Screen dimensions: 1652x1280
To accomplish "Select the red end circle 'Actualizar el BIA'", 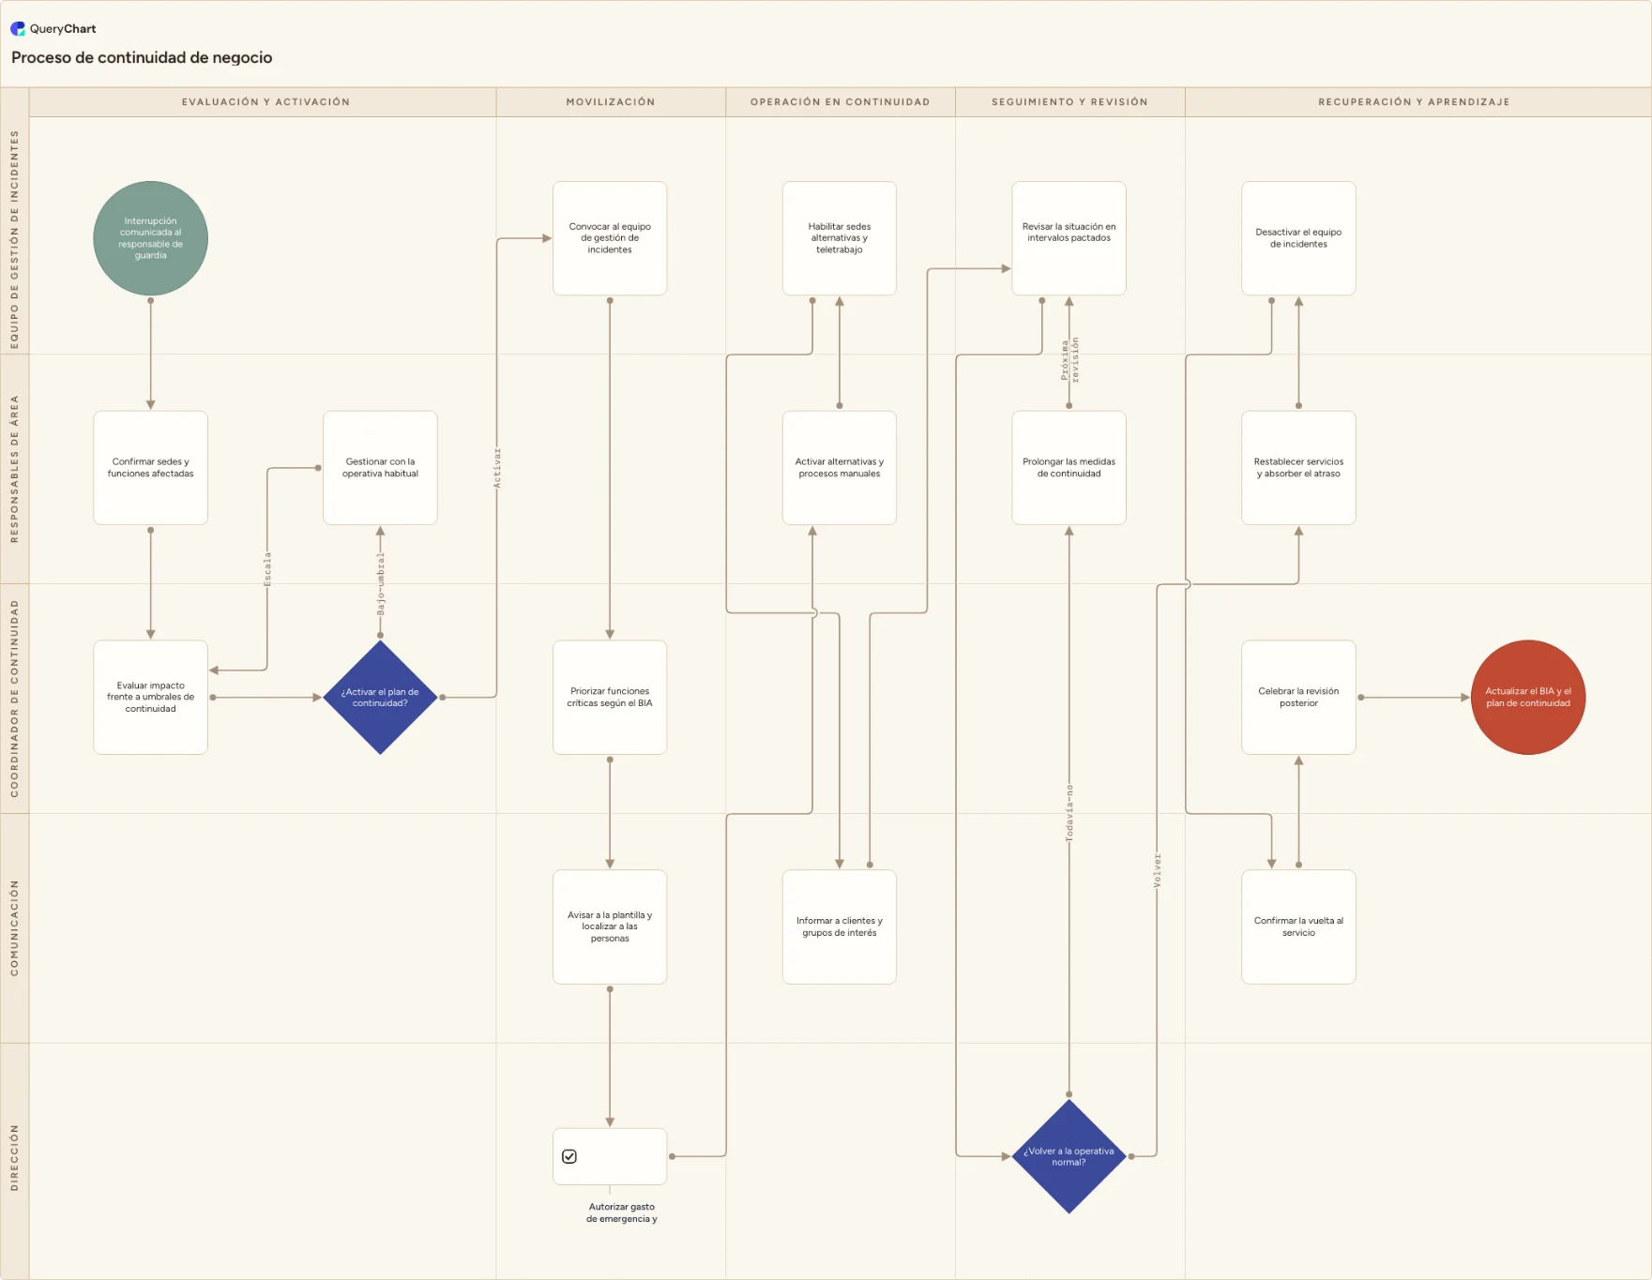I will [1528, 698].
